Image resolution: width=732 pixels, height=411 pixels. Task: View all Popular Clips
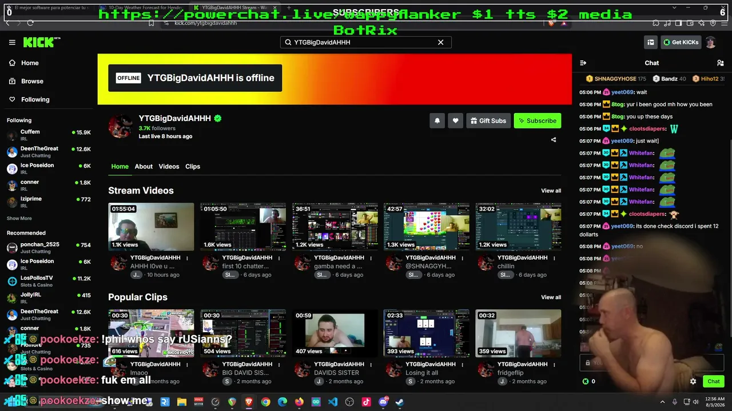tap(551, 297)
